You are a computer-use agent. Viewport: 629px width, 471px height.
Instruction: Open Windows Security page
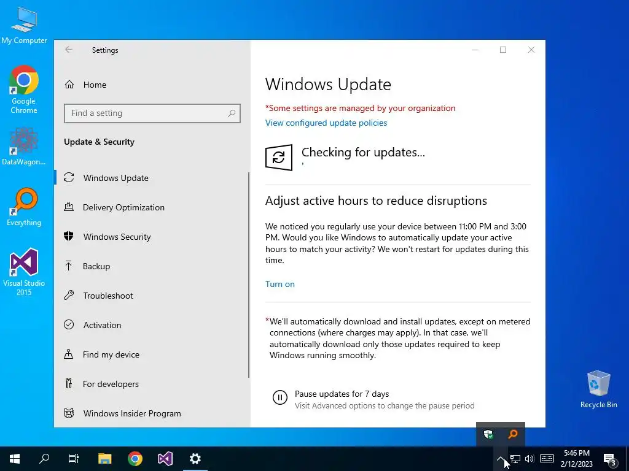[152, 236]
